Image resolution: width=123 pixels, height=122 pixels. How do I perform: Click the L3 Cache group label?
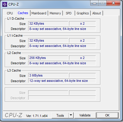pyautogui.click(x=14, y=70)
